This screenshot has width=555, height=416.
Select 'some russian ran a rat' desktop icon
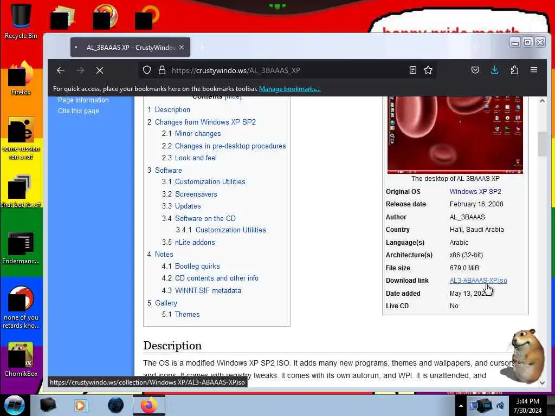21,139
